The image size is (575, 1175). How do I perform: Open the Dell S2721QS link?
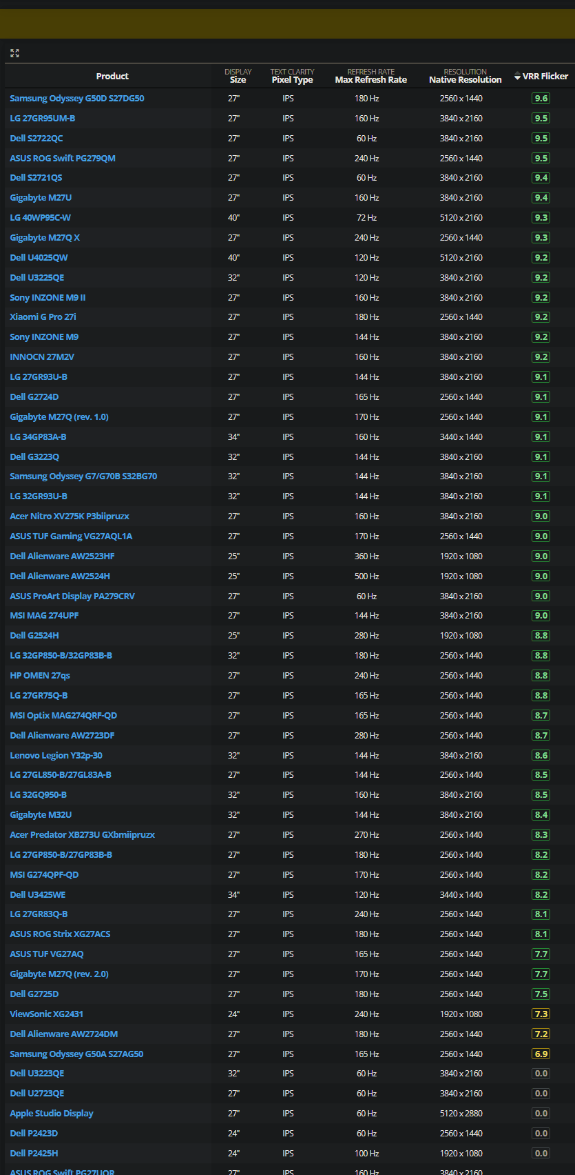point(36,178)
